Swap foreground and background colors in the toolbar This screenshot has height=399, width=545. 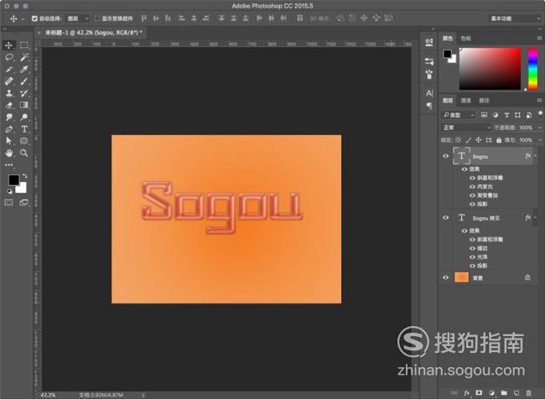pos(24,176)
